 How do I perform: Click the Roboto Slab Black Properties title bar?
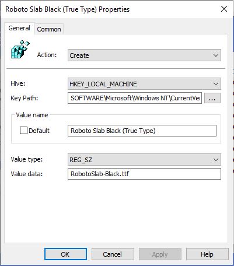[x=68, y=9]
